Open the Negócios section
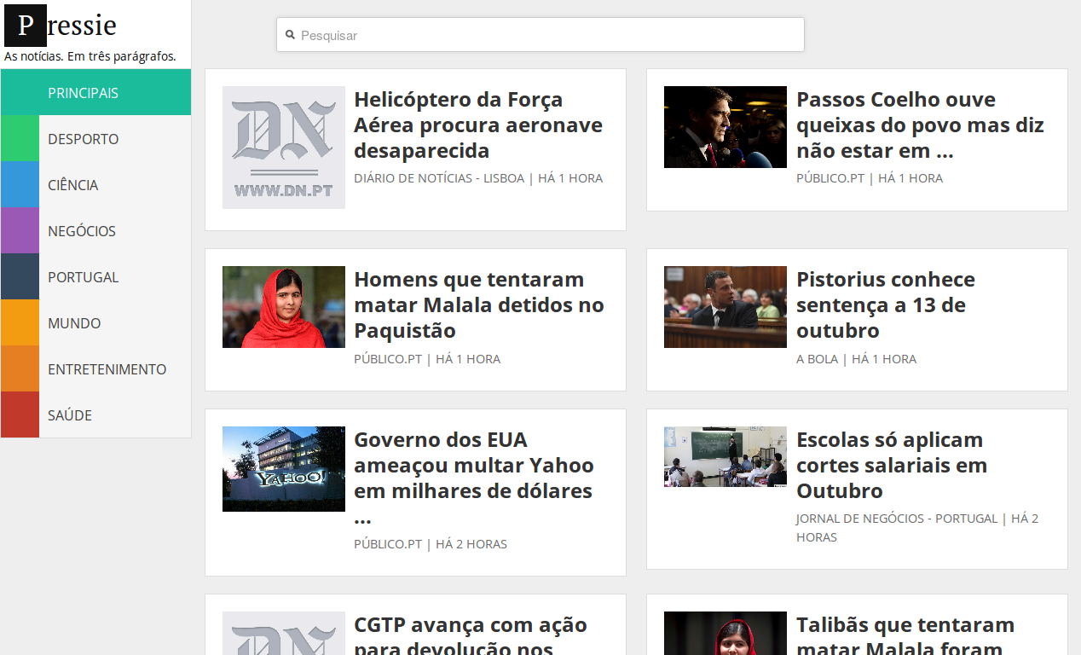This screenshot has height=655, width=1081. pyautogui.click(x=81, y=231)
